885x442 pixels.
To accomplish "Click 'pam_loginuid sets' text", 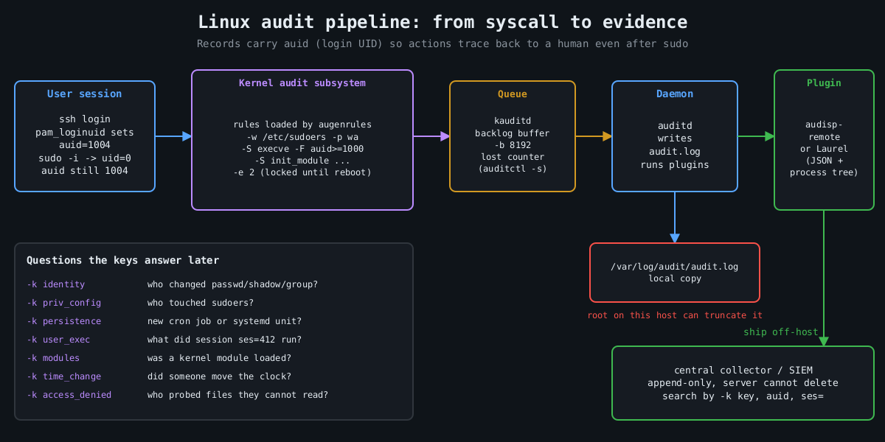I will point(85,133).
